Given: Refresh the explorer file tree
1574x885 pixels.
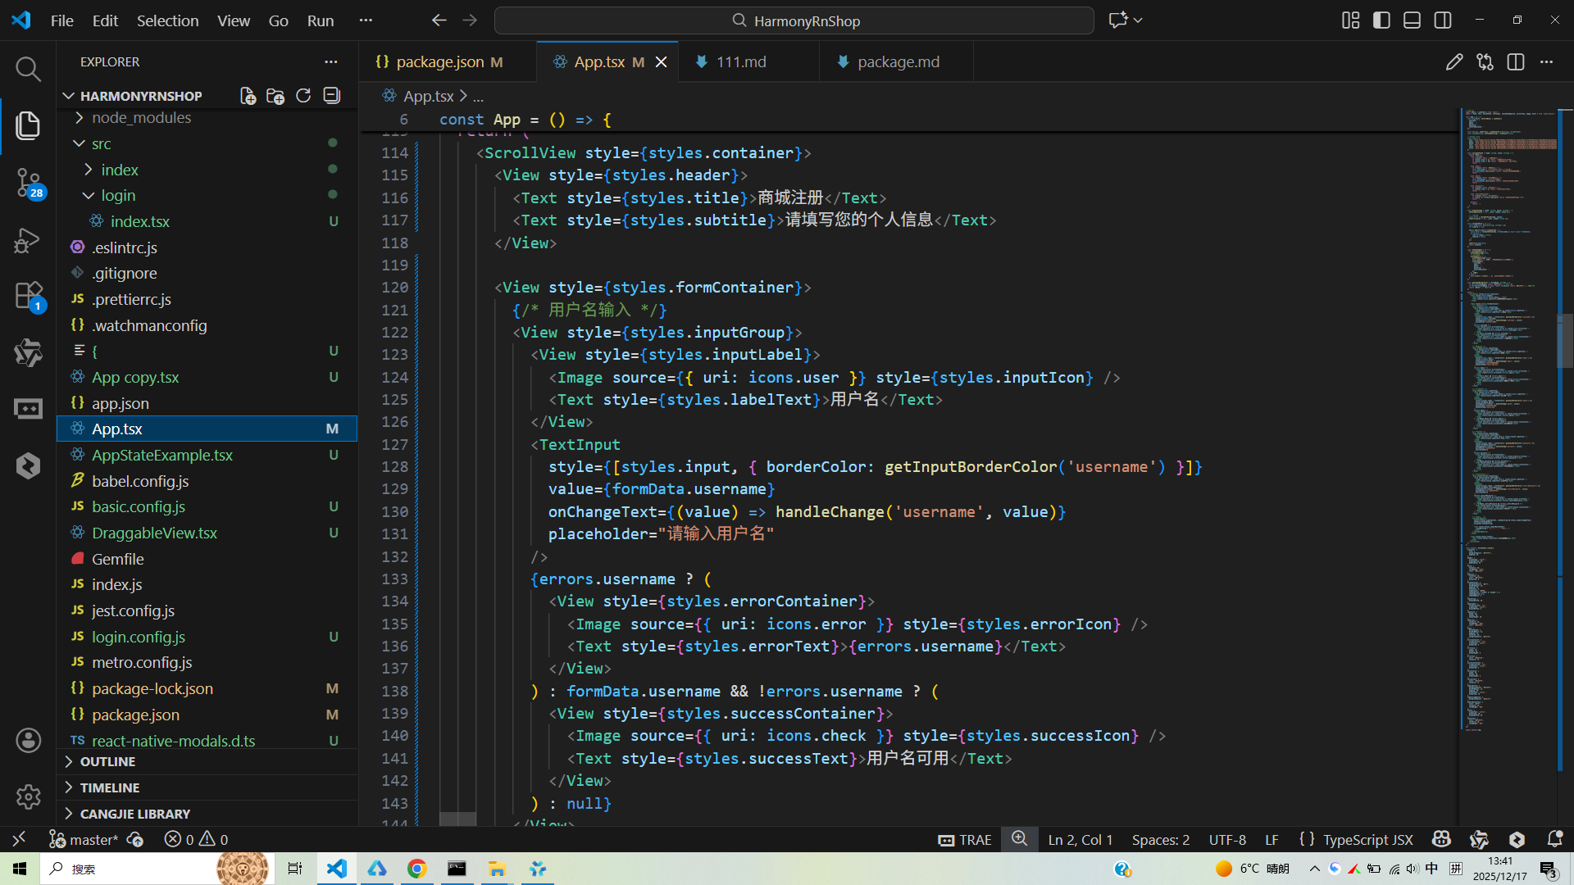Looking at the screenshot, I should (303, 96).
